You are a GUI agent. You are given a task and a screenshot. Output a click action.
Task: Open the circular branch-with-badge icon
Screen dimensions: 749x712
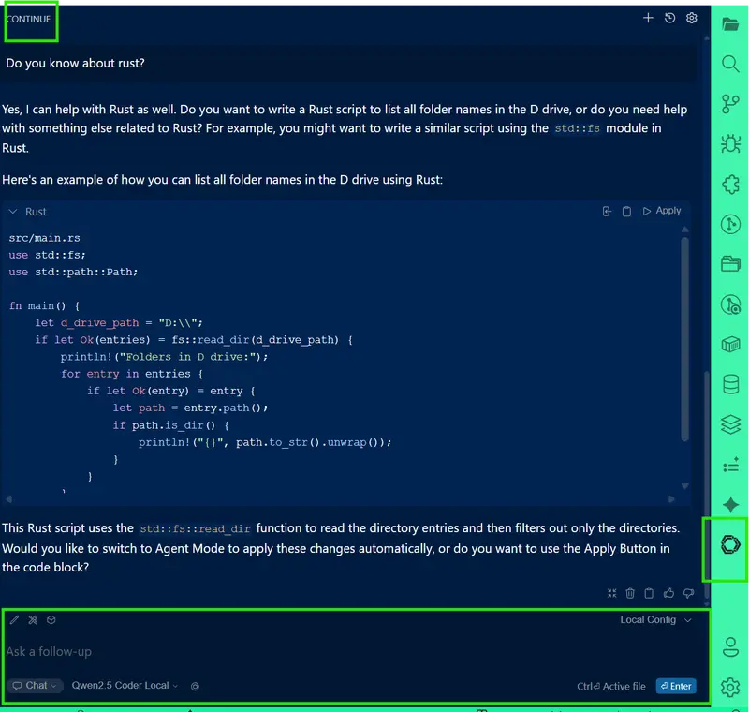tap(730, 304)
